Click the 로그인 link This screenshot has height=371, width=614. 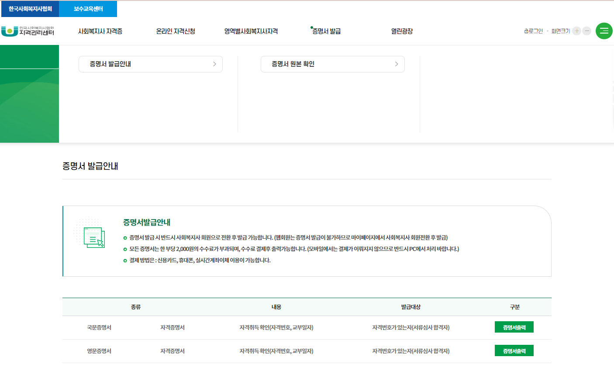point(535,31)
